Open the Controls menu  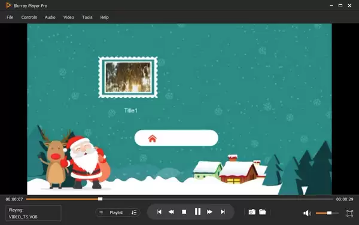[x=29, y=17]
